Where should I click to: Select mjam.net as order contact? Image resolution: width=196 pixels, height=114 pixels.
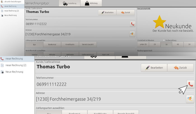(x=106, y=55)
